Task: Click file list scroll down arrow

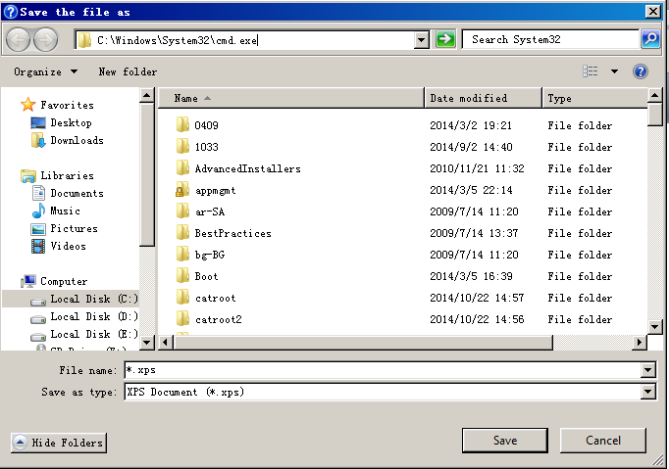Action: [x=654, y=327]
